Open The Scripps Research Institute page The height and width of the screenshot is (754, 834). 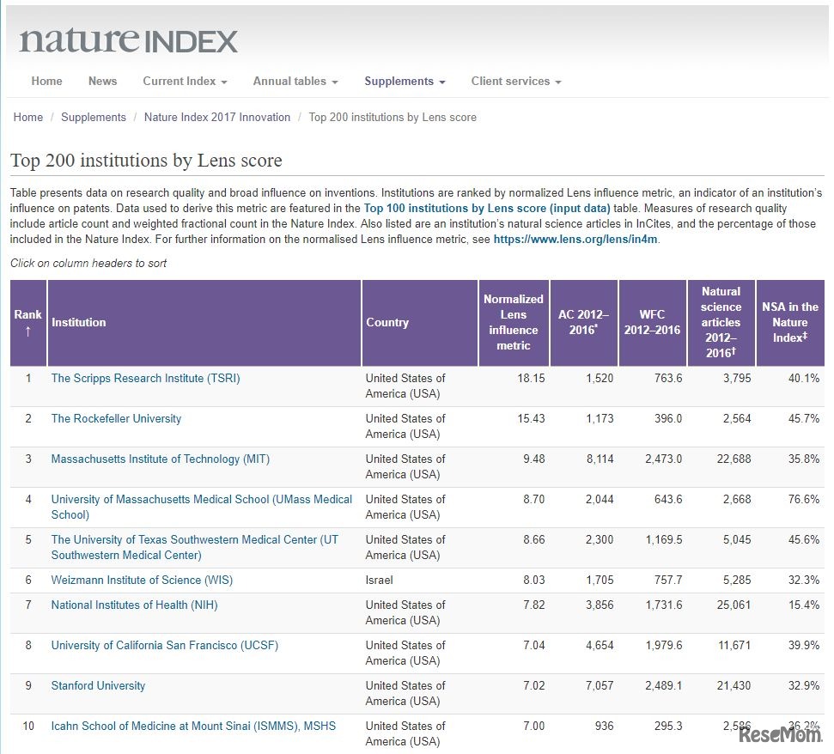[x=145, y=379]
